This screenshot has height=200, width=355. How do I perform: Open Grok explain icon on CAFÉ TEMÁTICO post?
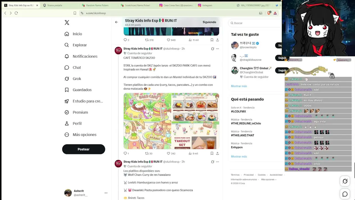(x=212, y=49)
